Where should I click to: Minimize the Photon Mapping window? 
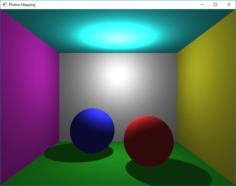(x=202, y=4)
